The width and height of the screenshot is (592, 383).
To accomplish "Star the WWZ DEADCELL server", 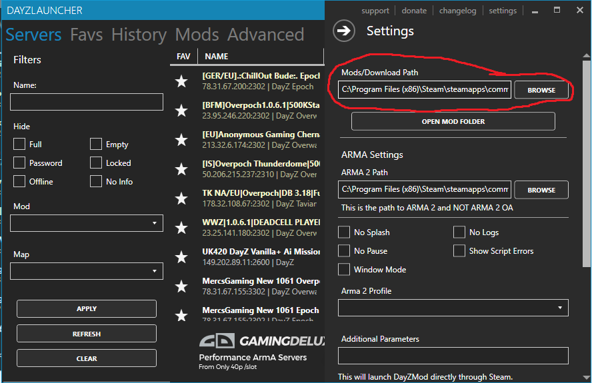I will pyautogui.click(x=181, y=228).
